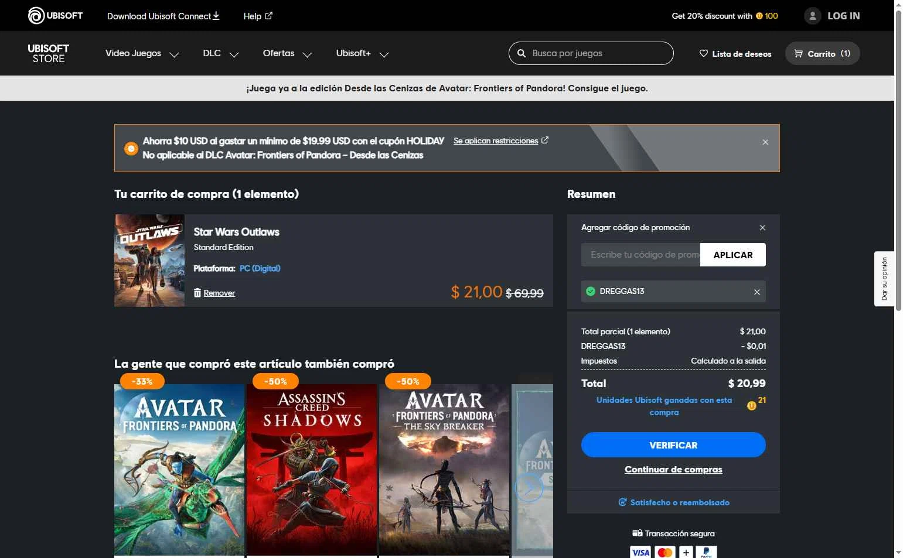Image resolution: width=903 pixels, height=558 pixels.
Task: Expand the Ubisoft+ menu
Action: coord(362,53)
